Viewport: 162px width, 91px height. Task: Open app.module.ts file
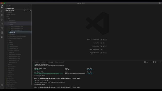[x=13, y=62]
